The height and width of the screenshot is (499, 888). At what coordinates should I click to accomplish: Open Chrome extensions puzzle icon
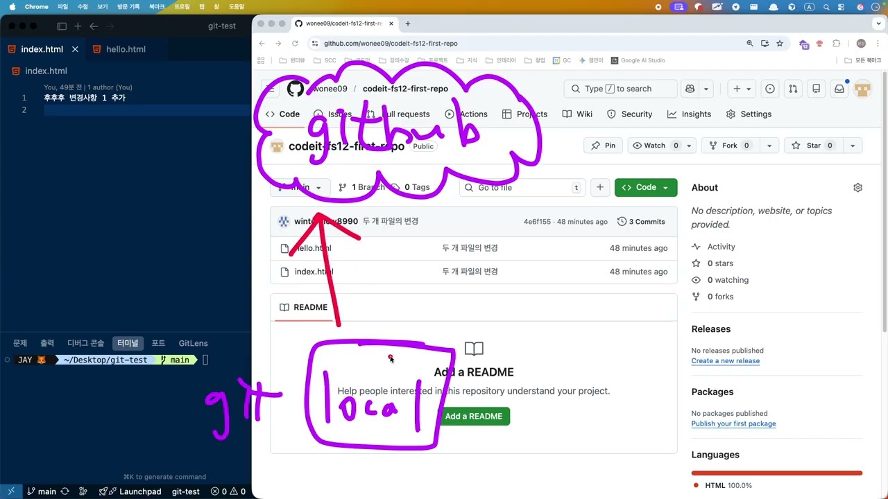click(837, 43)
